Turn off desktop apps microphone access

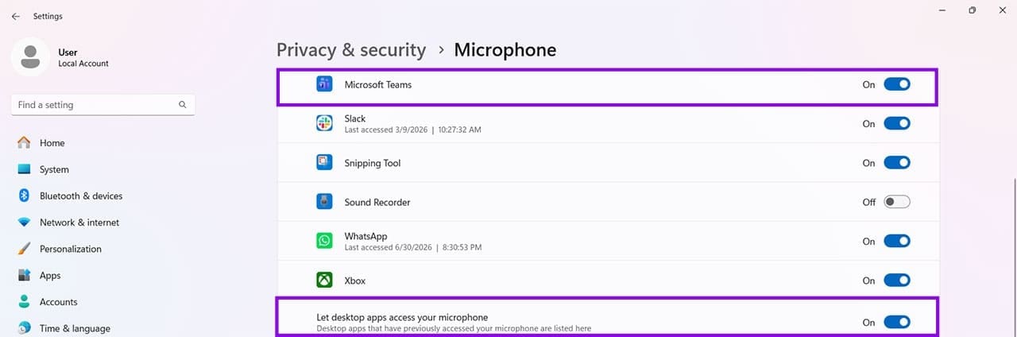tap(897, 322)
